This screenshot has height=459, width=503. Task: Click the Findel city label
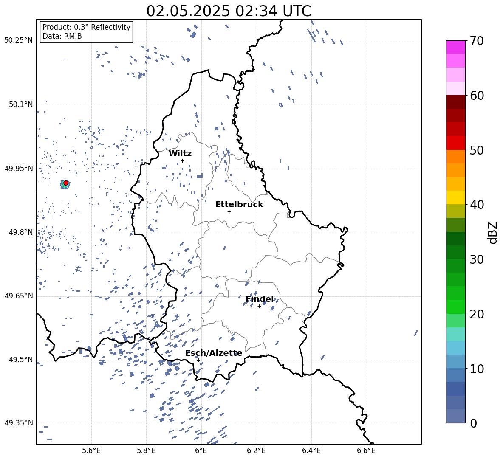pyautogui.click(x=260, y=299)
